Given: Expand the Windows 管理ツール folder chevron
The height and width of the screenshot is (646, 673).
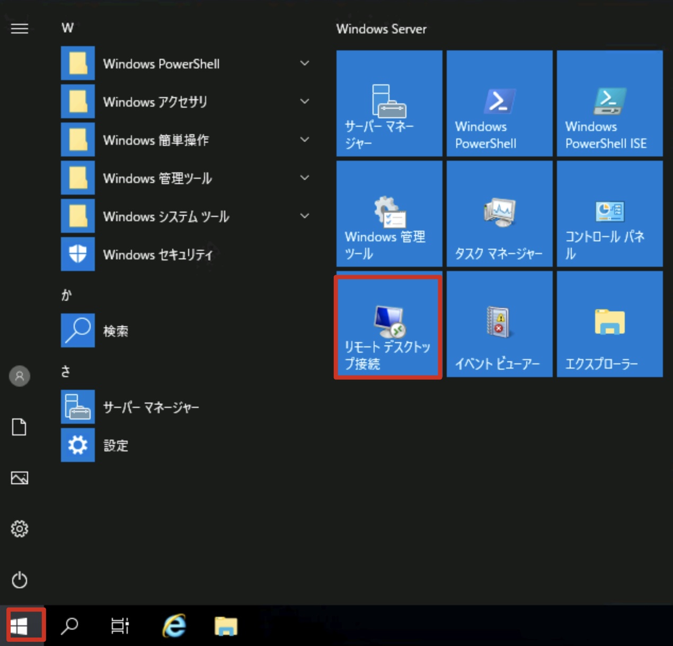Looking at the screenshot, I should click(305, 178).
